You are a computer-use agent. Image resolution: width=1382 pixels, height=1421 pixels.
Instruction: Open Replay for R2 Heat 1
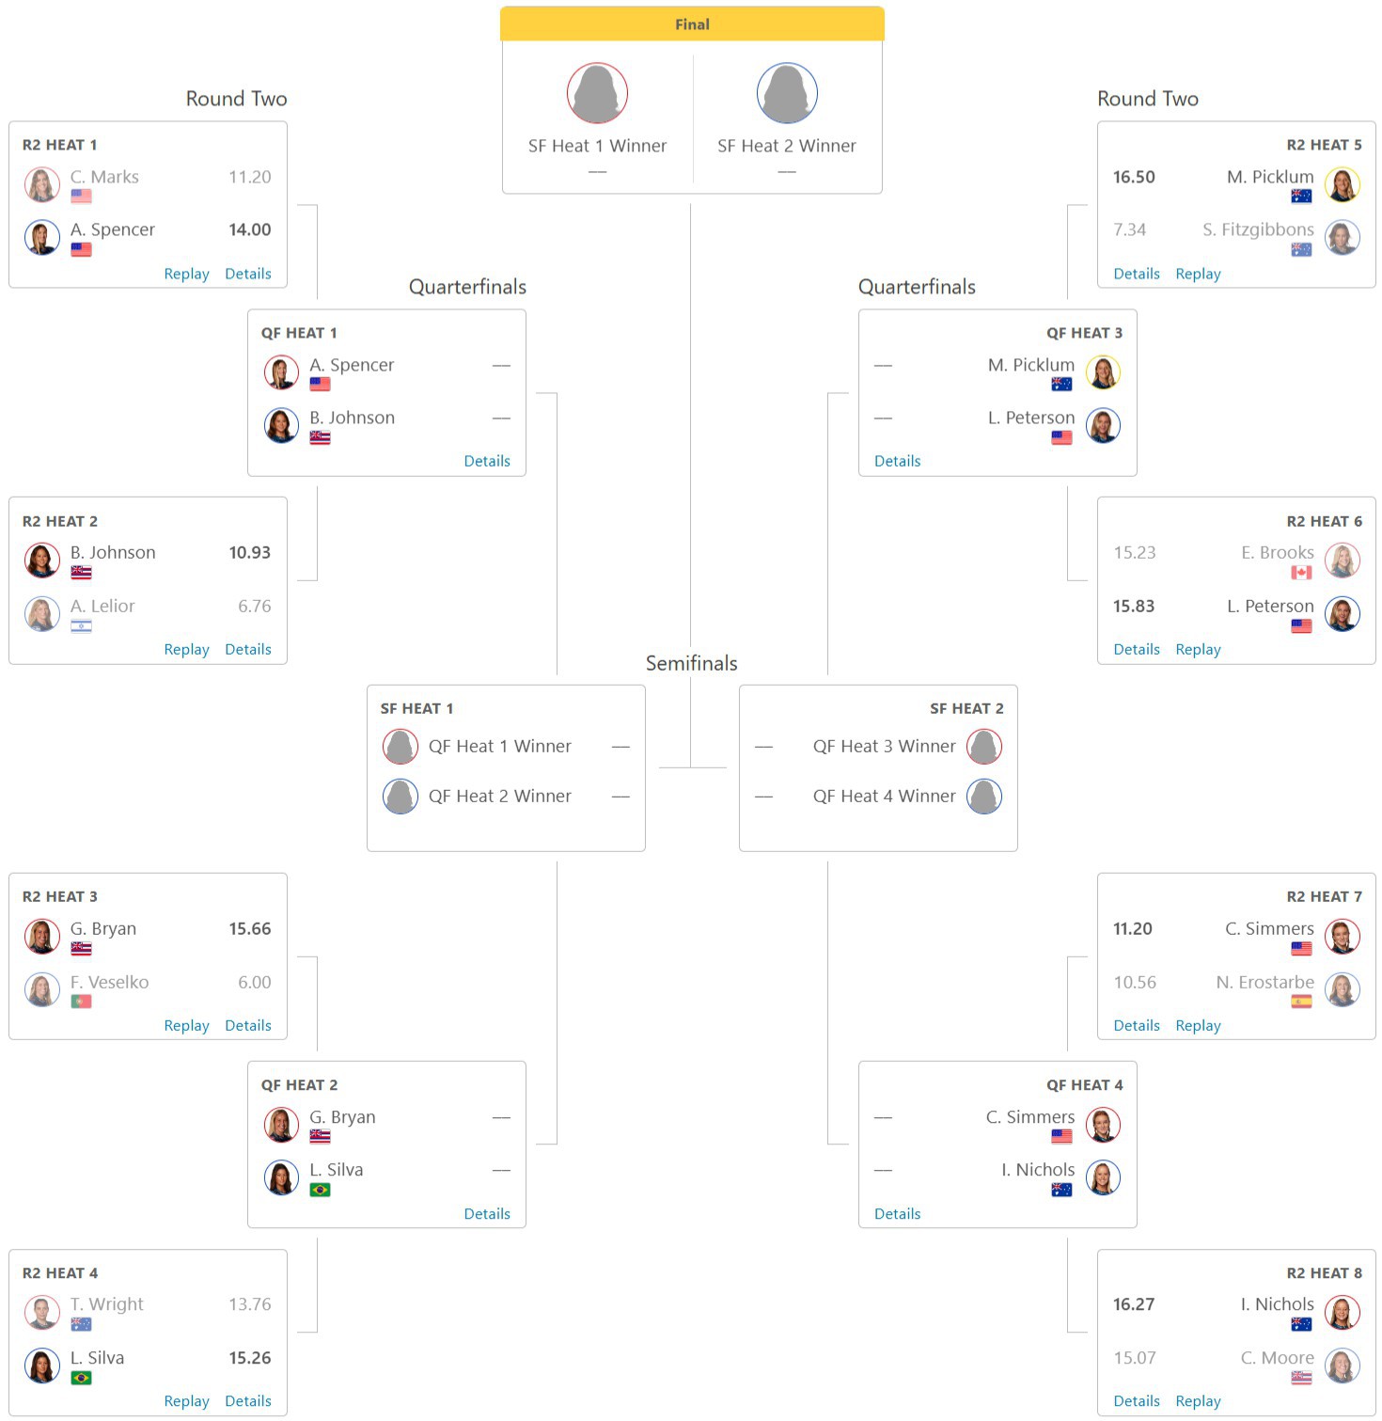[x=186, y=274]
